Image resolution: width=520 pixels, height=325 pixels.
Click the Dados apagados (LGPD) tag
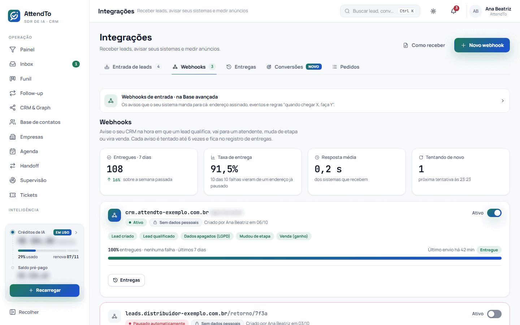(x=207, y=236)
